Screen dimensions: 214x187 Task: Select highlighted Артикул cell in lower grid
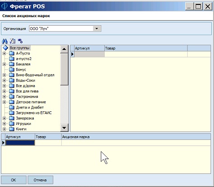(20, 143)
